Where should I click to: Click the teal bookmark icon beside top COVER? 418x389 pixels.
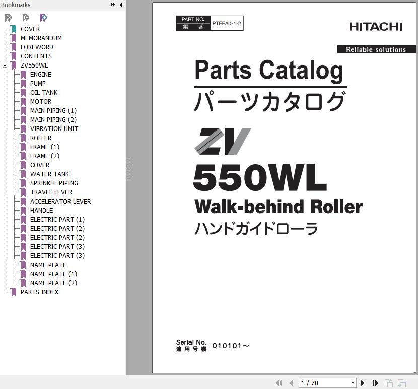(x=14, y=29)
